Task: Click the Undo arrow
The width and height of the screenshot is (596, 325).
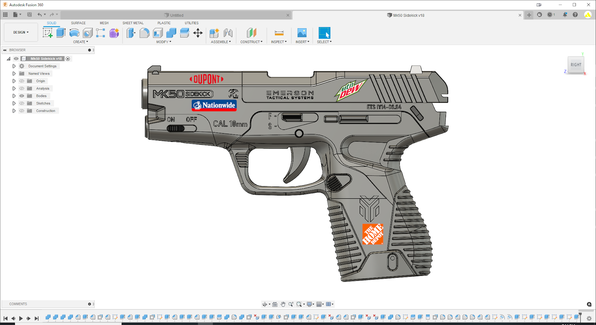Action: (39, 15)
